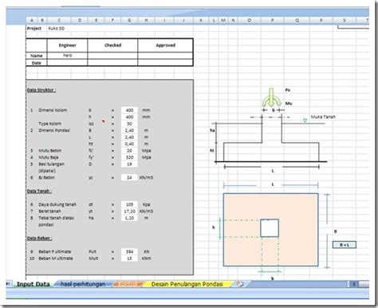Click the 'Beban M ultimate' label
This screenshot has width=378, height=308.
pos(56,259)
